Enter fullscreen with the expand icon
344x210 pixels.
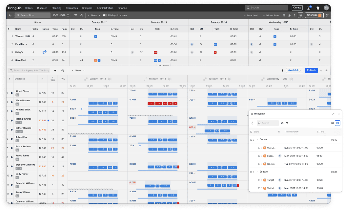tap(327, 15)
